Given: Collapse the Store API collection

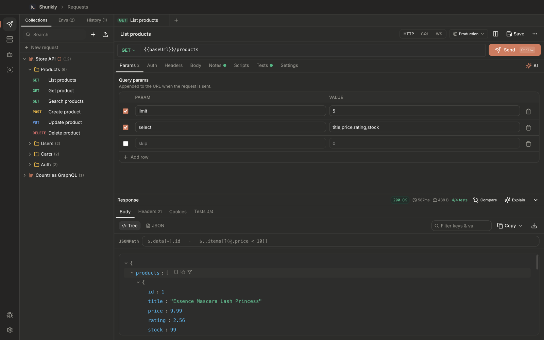Looking at the screenshot, I should click(24, 59).
